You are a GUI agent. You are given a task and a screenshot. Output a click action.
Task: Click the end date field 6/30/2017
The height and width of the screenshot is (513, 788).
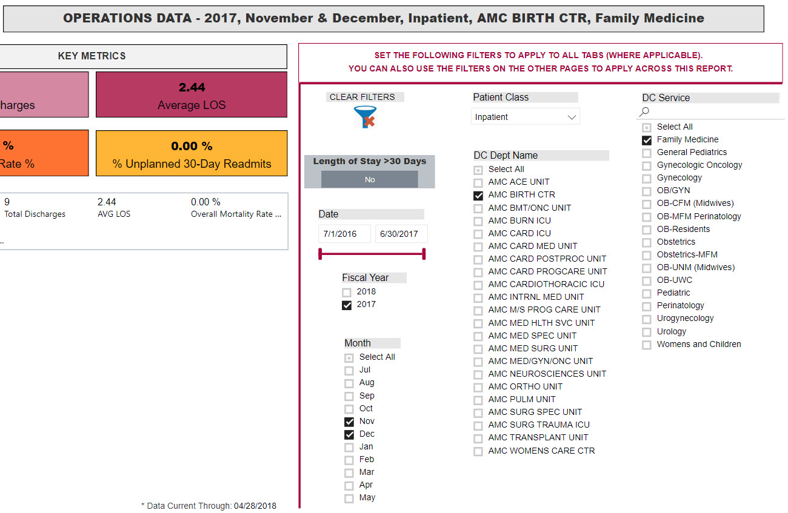point(401,234)
